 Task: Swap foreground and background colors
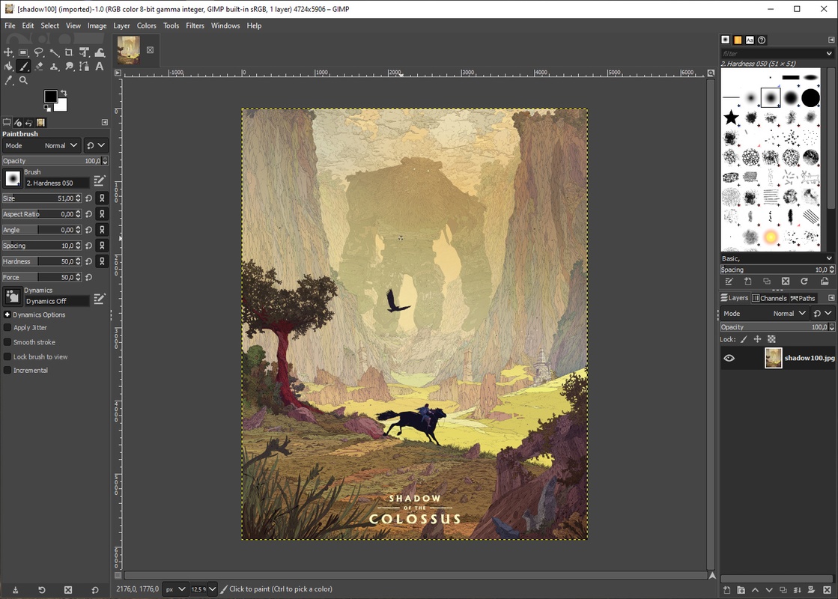[x=64, y=93]
